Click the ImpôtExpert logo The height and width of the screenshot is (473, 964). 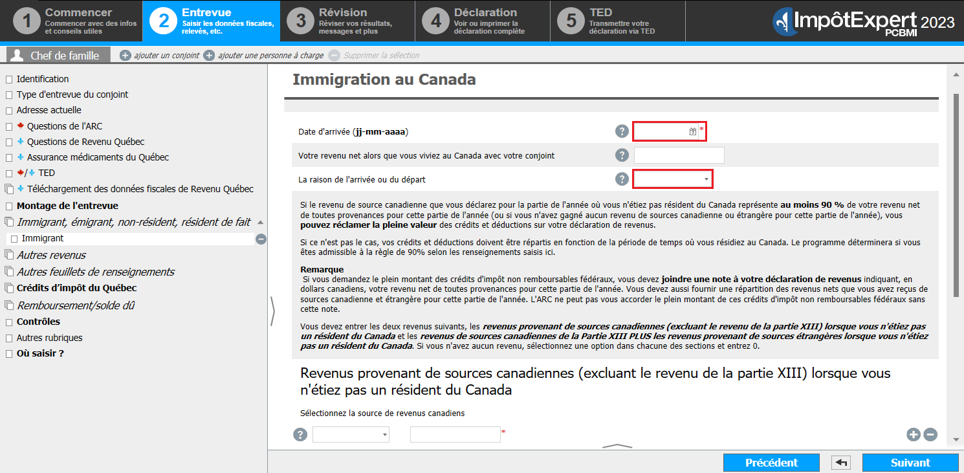coord(863,22)
